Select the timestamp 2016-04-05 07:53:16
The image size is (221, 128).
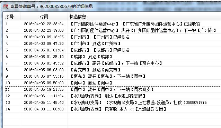point(44,76)
